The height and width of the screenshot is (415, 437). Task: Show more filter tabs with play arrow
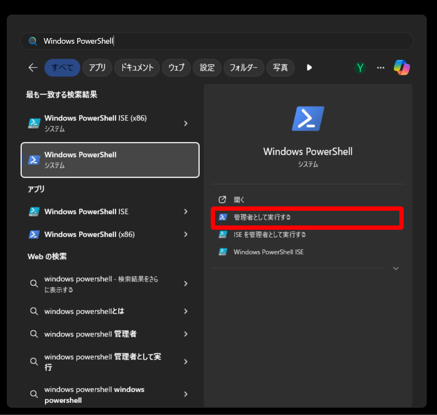point(309,68)
